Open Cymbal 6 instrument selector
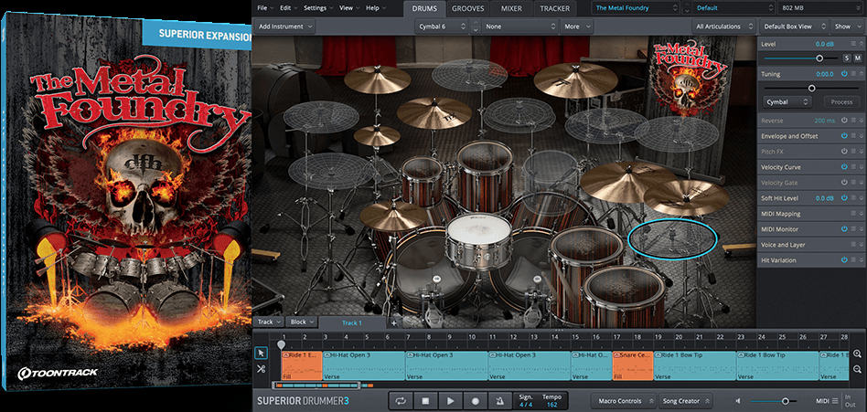This screenshot has height=412, width=867. [441, 26]
